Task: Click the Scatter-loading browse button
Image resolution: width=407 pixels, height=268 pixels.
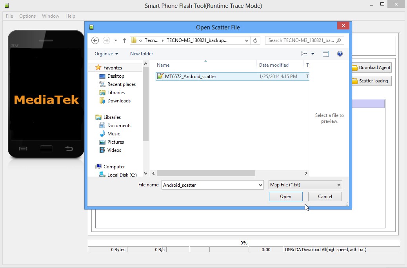Action: coord(371,81)
